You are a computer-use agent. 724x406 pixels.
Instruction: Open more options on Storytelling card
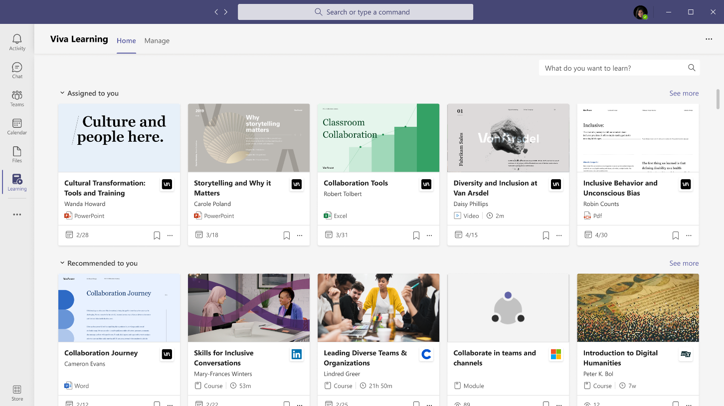coord(300,235)
